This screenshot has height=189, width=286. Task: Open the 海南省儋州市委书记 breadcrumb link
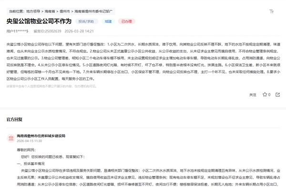click(x=93, y=11)
